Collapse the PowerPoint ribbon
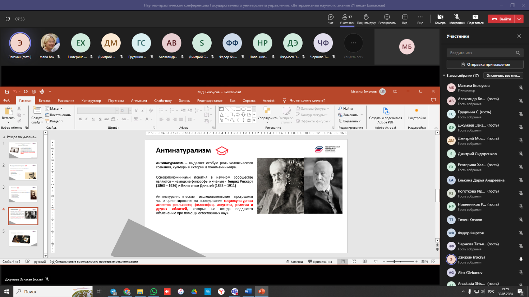The image size is (529, 297). [436, 128]
